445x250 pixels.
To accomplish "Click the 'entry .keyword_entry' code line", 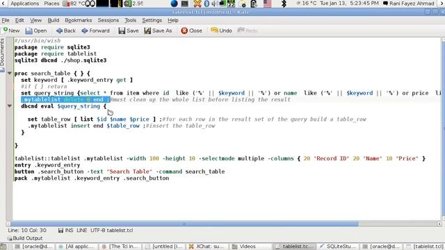I will click(47, 165).
